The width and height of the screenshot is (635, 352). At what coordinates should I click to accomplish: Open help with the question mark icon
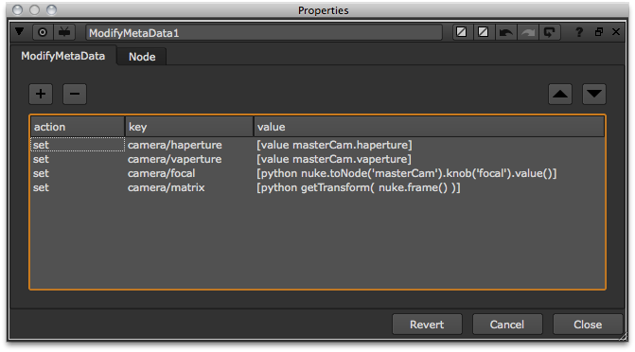coord(579,32)
